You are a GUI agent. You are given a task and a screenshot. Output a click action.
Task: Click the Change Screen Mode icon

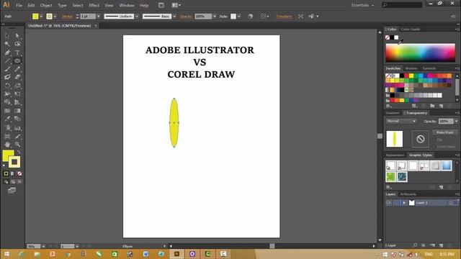(12, 190)
